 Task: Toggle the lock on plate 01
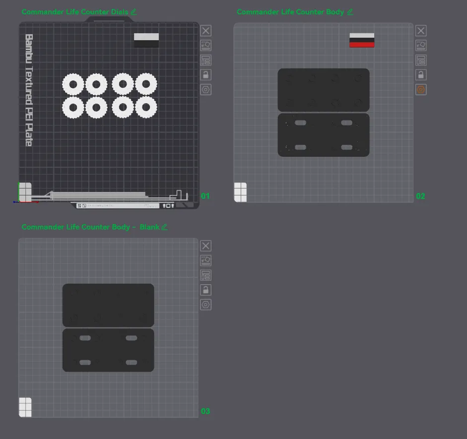205,75
